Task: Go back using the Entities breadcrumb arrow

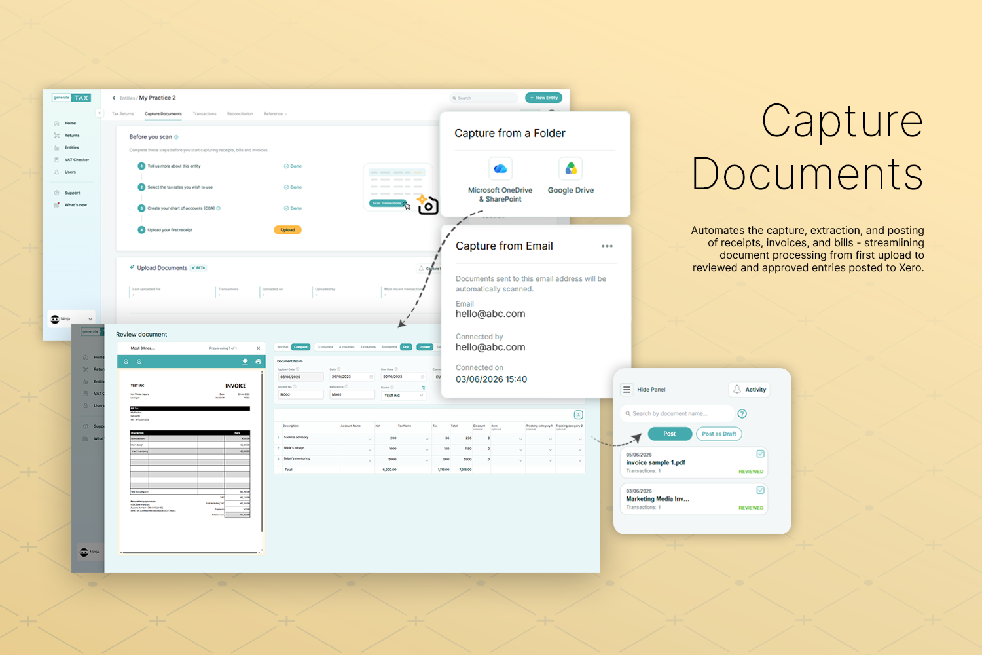Action: click(114, 98)
